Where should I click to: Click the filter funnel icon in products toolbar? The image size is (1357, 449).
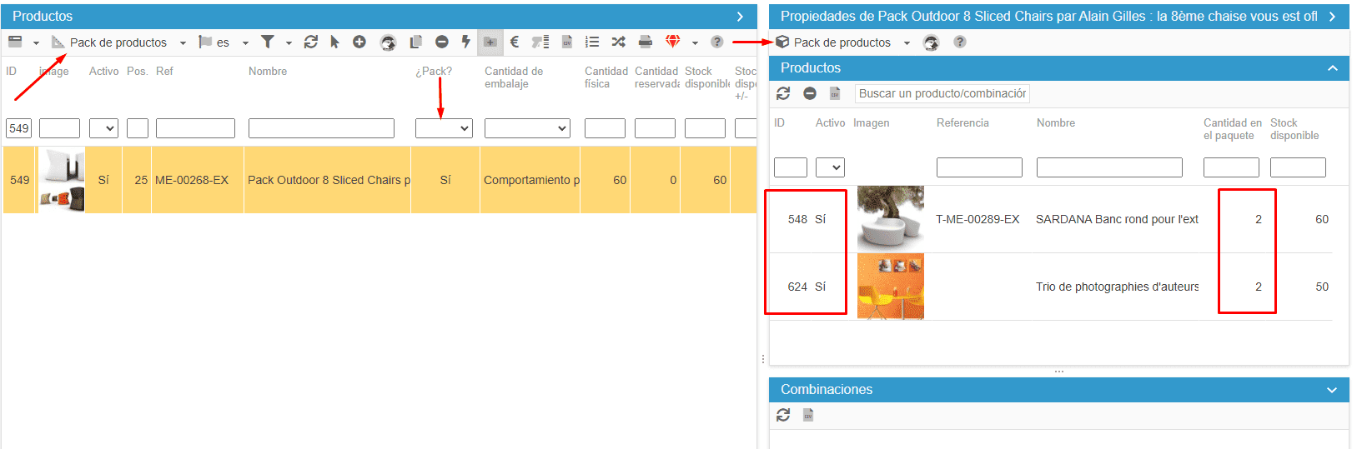268,42
